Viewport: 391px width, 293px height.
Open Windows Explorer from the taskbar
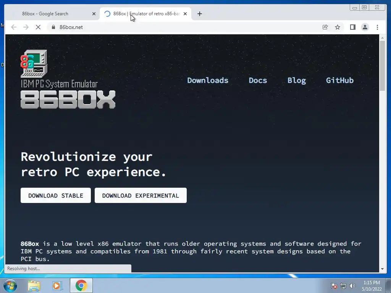pyautogui.click(x=34, y=285)
